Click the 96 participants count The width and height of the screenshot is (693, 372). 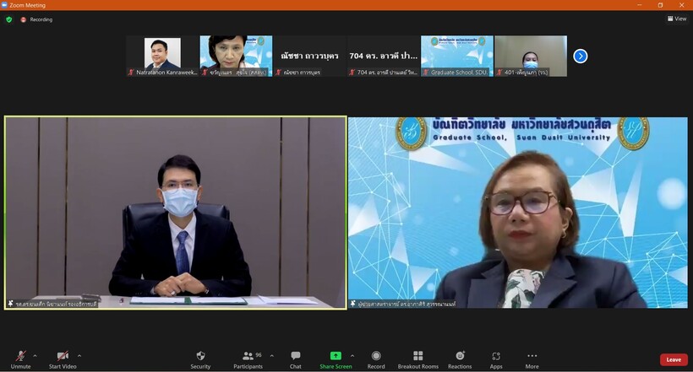pyautogui.click(x=259, y=355)
